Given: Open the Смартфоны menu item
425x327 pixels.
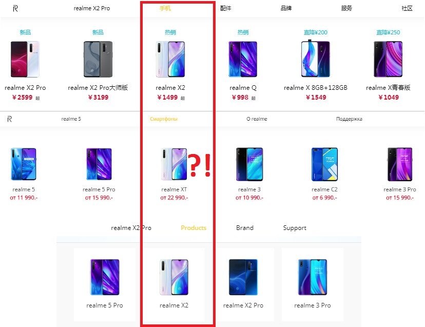Looking at the screenshot, I should (x=164, y=119).
